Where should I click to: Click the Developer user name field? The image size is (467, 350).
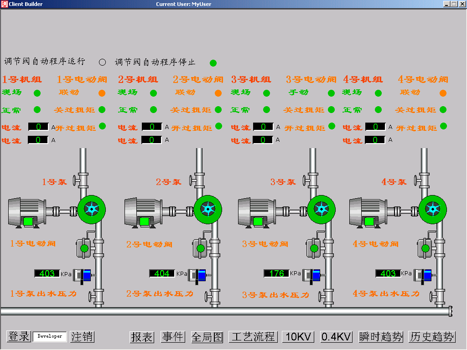coord(50,336)
